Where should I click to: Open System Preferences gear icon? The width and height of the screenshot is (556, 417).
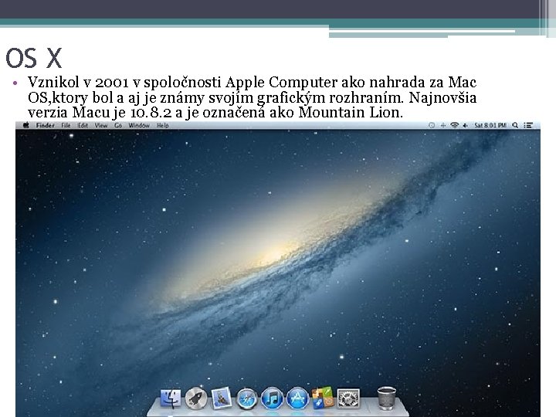[347, 398]
